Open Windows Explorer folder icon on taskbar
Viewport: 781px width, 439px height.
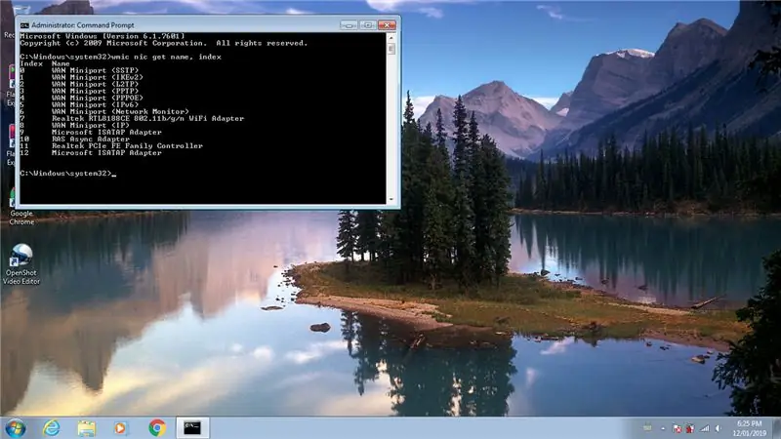tap(86, 428)
